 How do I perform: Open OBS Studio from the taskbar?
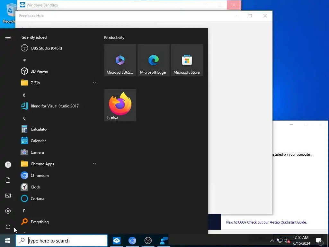pos(148,241)
